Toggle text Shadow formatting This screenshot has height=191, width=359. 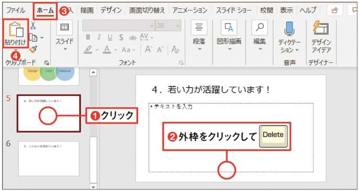tap(121, 37)
